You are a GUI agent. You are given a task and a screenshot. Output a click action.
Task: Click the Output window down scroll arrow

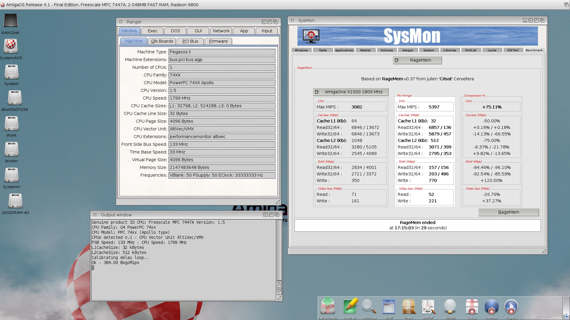(x=279, y=291)
